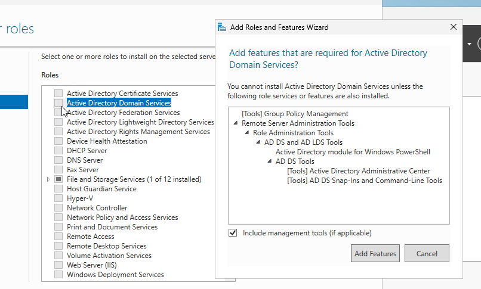The width and height of the screenshot is (481, 289).
Task: Check Hyper-V role checkbox
Action: (58, 198)
